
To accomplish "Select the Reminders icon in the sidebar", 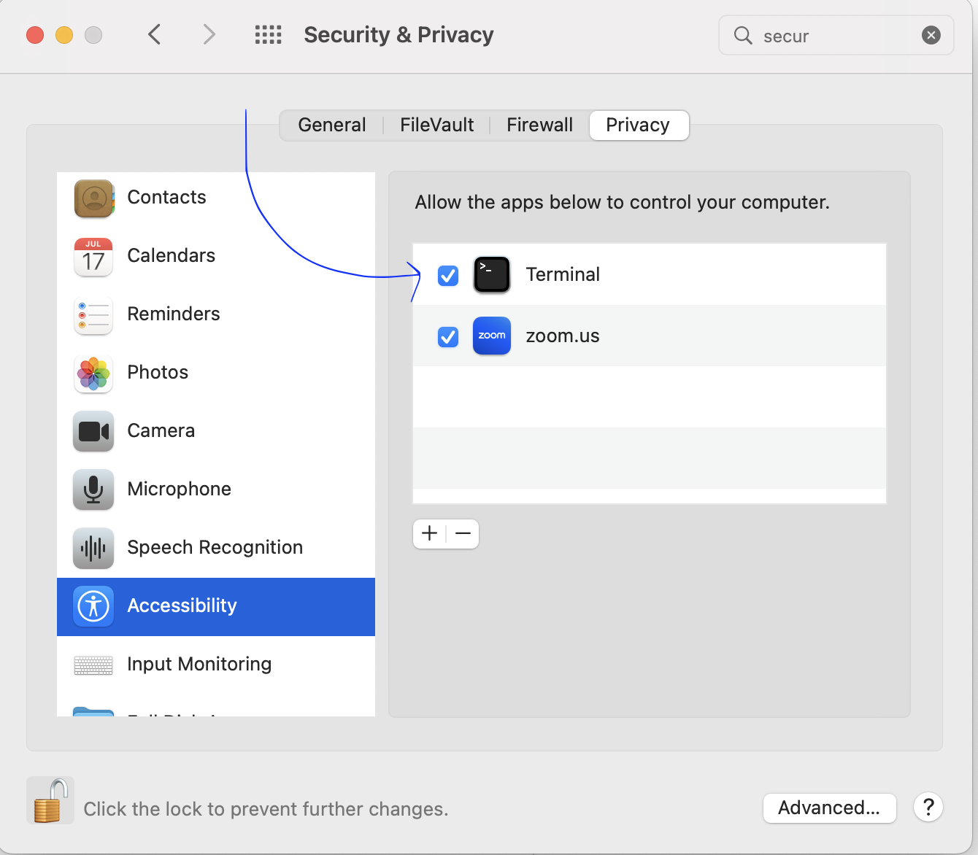I will click(x=93, y=315).
